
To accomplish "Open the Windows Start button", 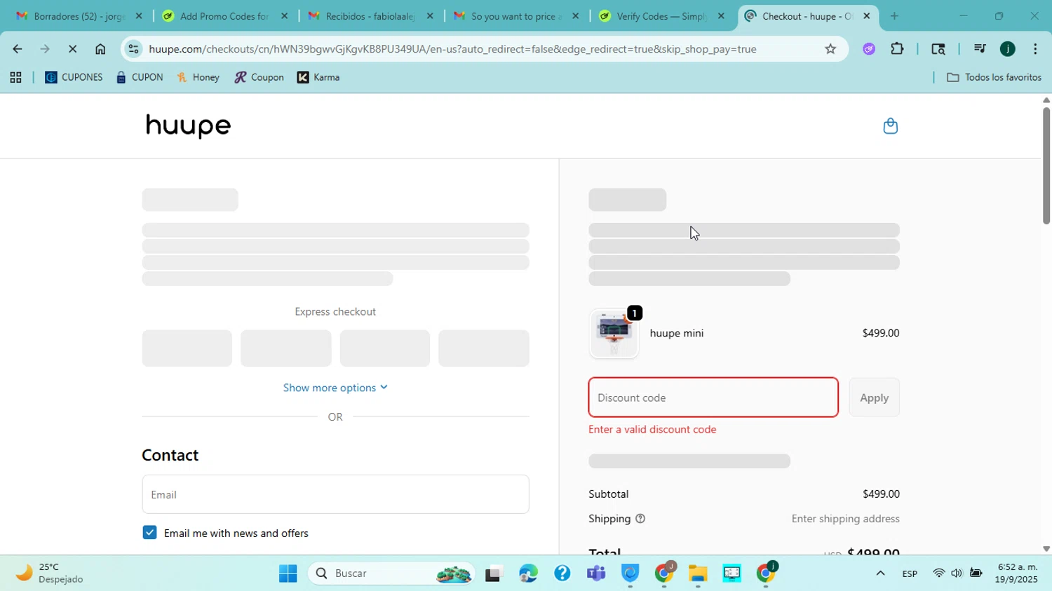I will pyautogui.click(x=288, y=573).
